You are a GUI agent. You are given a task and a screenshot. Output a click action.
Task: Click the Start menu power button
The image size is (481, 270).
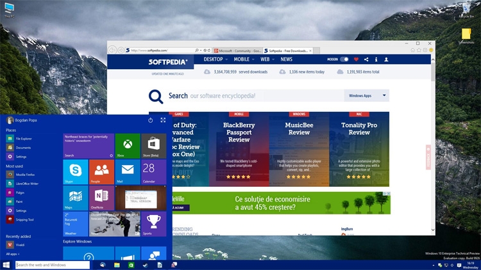pos(150,120)
